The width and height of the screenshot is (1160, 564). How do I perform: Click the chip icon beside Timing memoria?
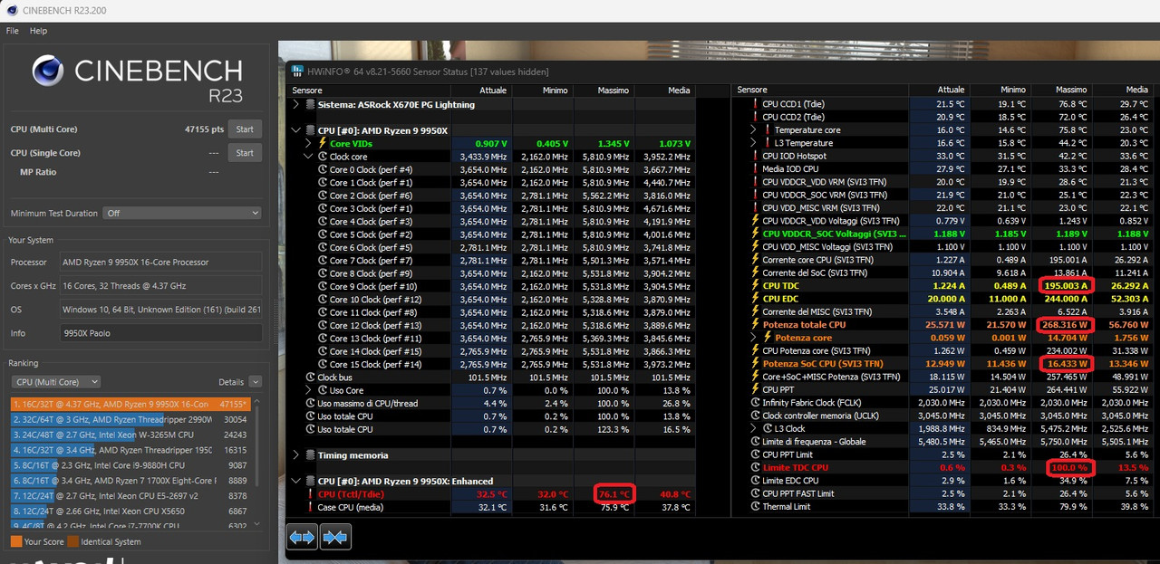pos(311,455)
